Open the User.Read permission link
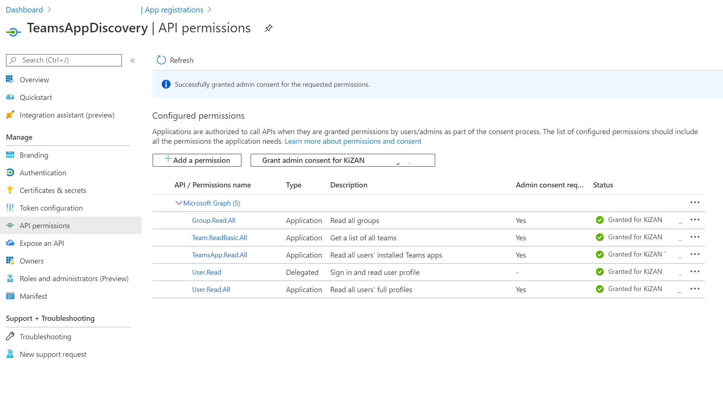 coord(207,272)
